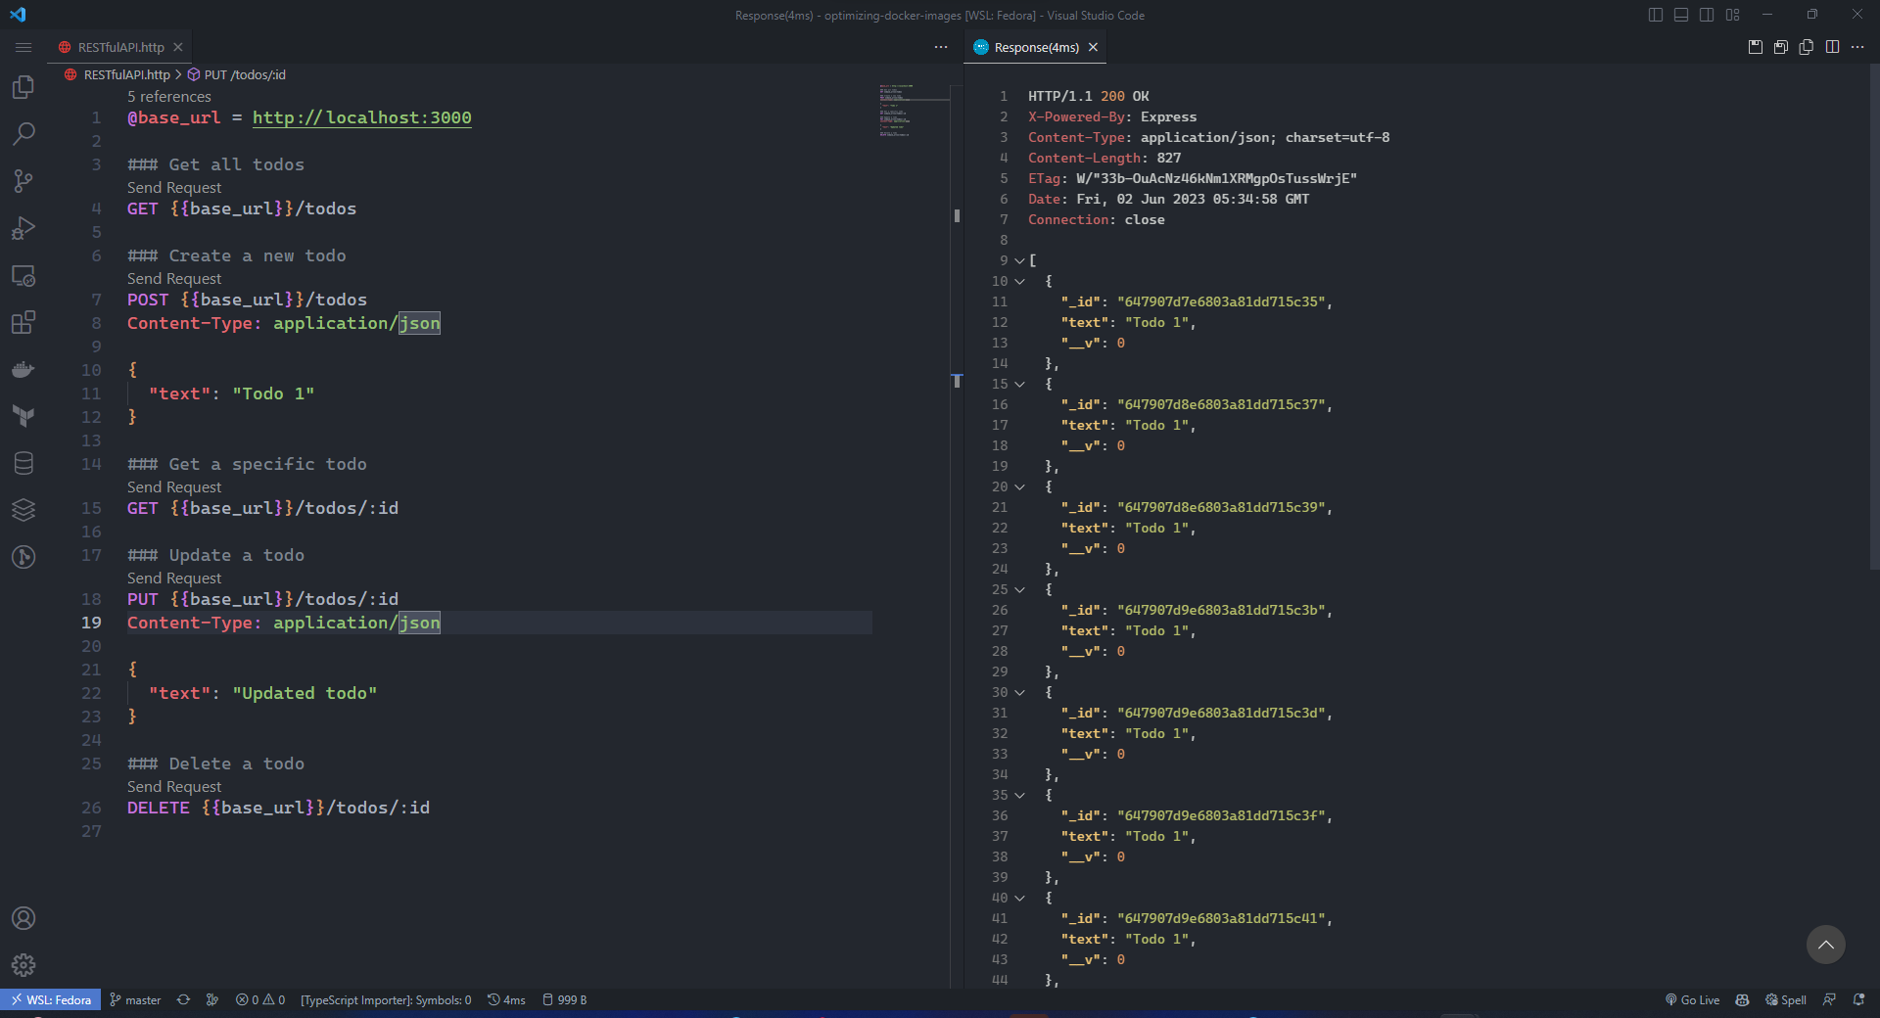Toggle the secondary sidebar layout button
This screenshot has width=1880, height=1018.
1707,15
